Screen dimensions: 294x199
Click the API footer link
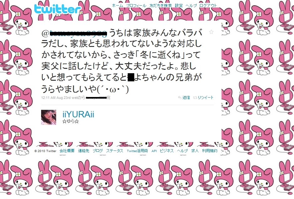154,151
